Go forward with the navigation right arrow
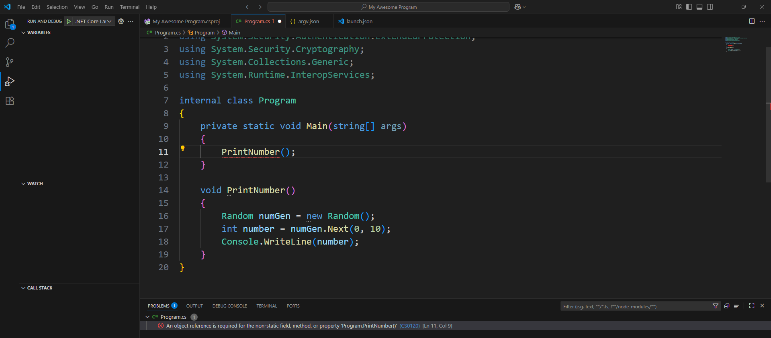The height and width of the screenshot is (338, 771). click(x=259, y=7)
